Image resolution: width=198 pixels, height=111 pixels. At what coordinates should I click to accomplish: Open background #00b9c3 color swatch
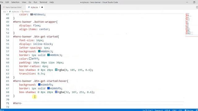39,51
